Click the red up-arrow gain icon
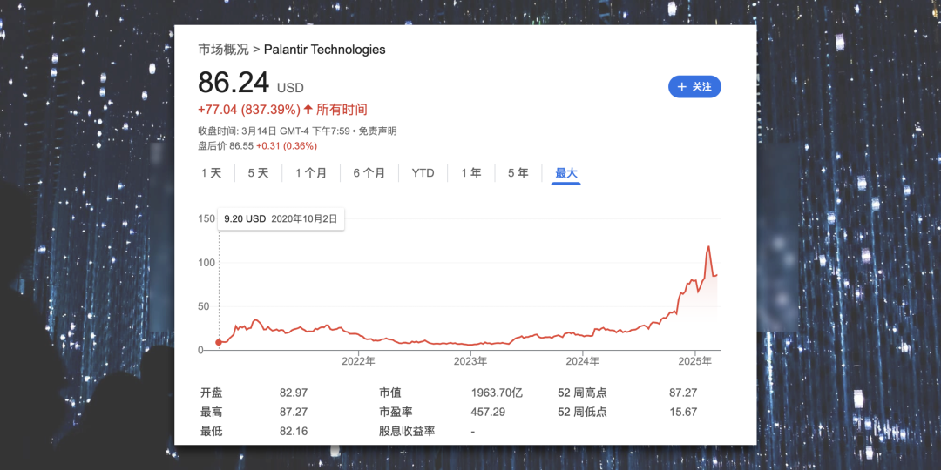 point(308,110)
